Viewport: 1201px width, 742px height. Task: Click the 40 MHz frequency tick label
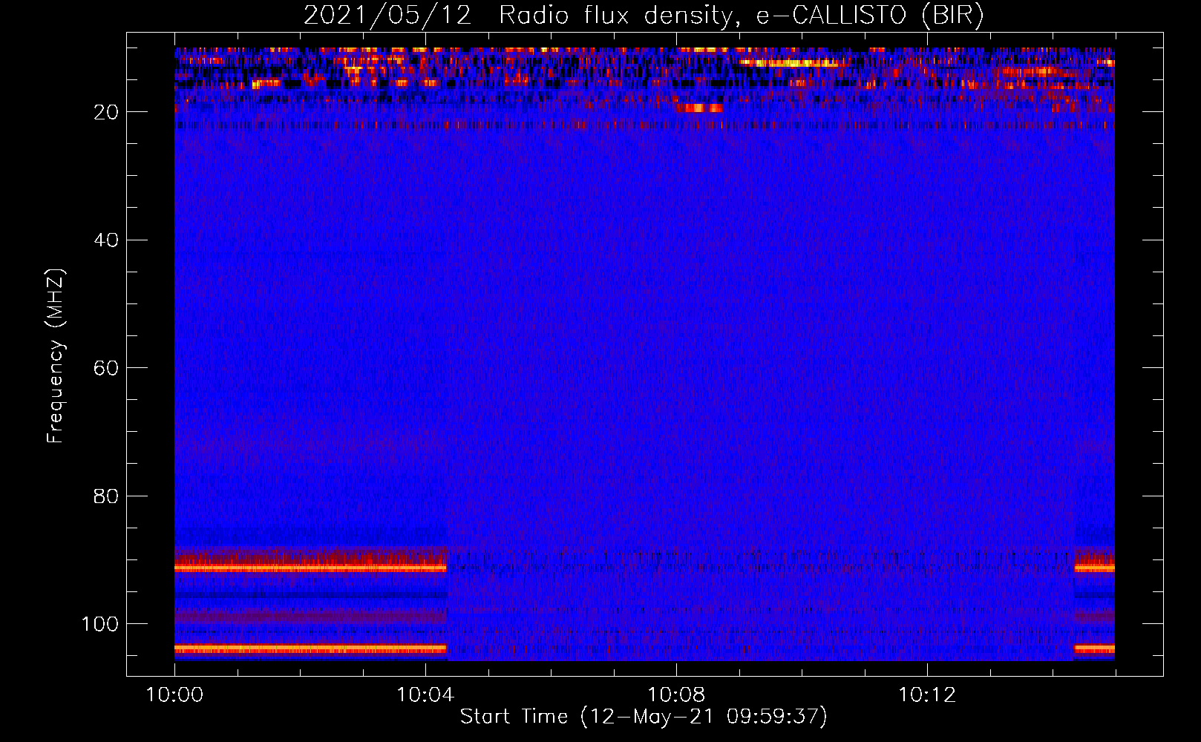pos(107,240)
